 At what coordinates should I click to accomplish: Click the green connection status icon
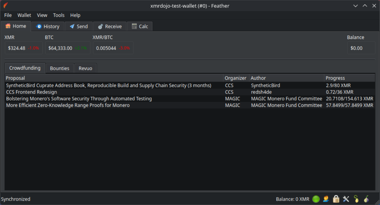316,199
